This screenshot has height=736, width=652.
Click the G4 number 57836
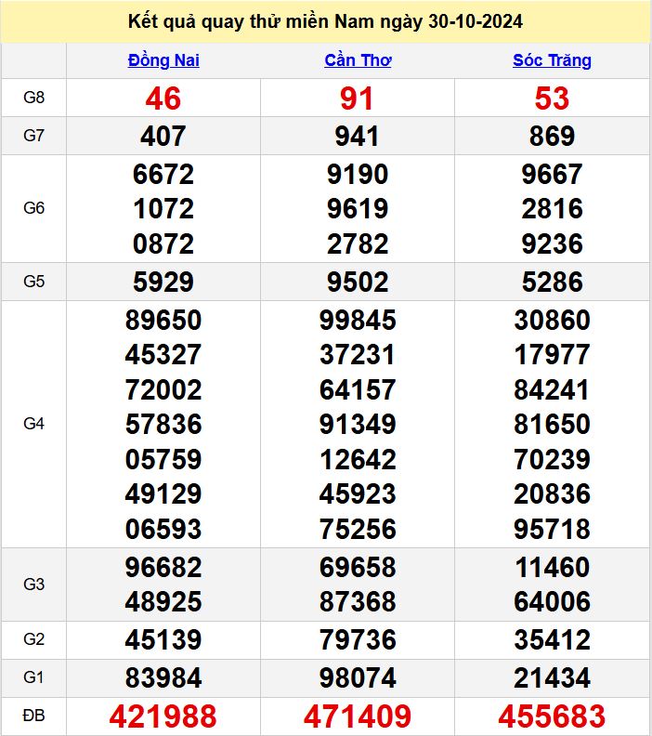(x=163, y=425)
